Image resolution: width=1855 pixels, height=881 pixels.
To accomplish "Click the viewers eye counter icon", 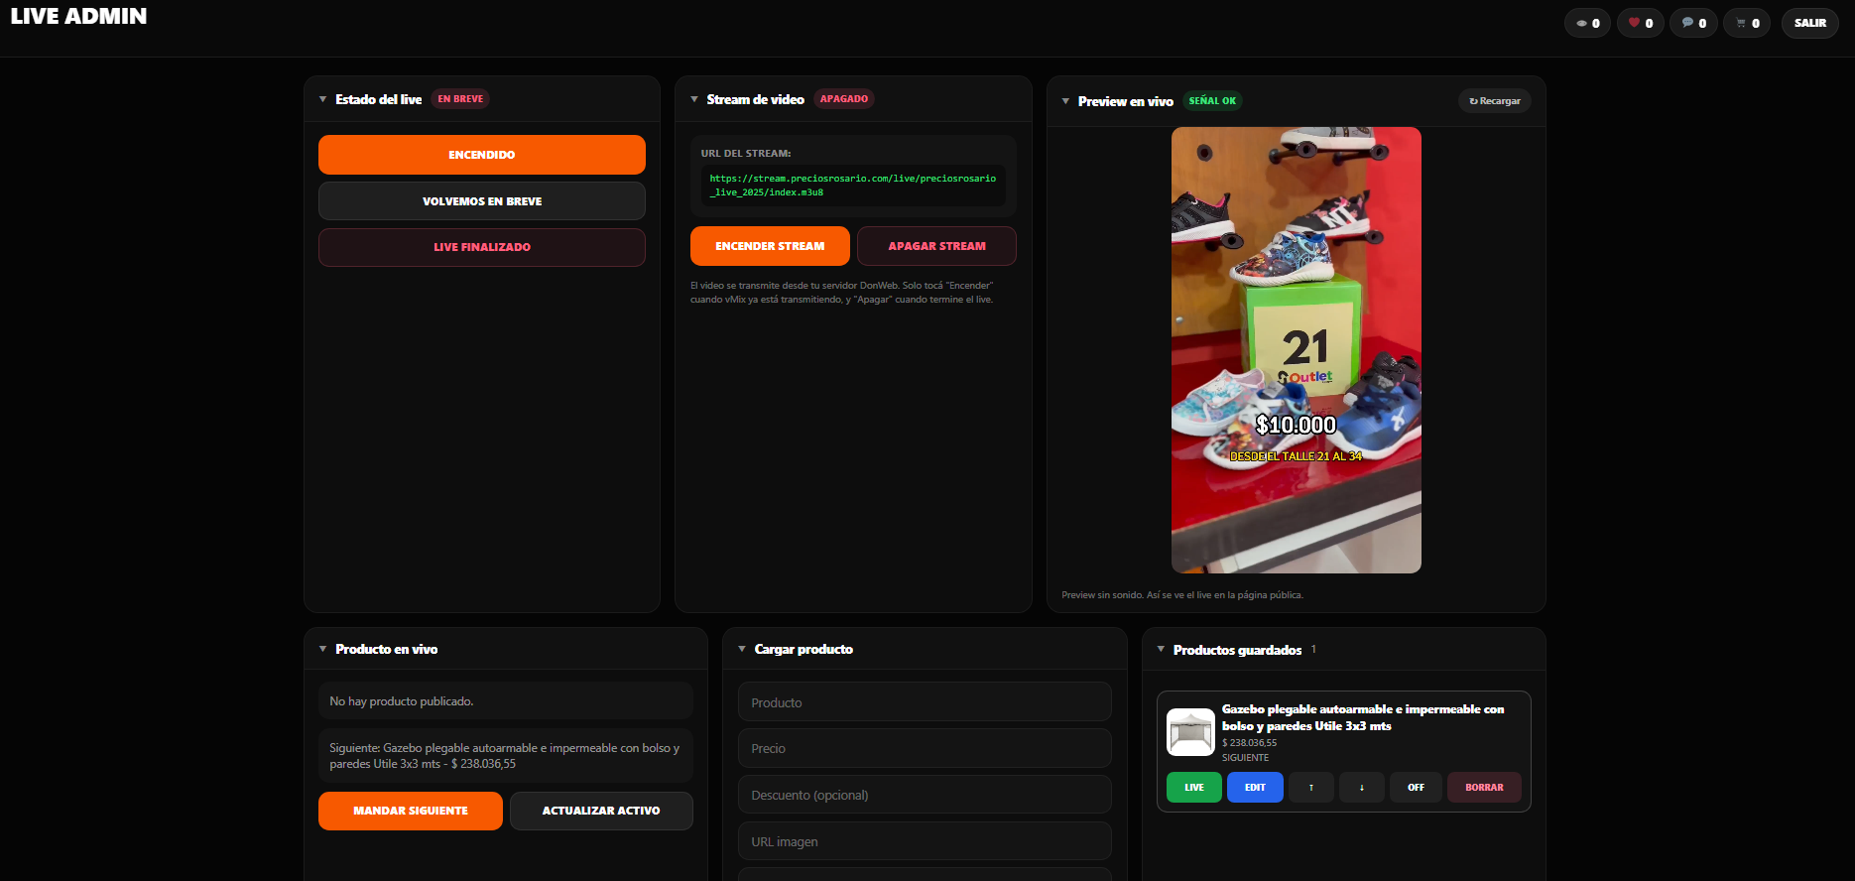I will coord(1581,23).
